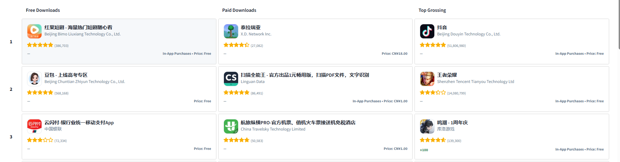Click In-App Purchases • Price: CN¥1.00 on 扫描全能王
The width and height of the screenshot is (620, 162).
[x=380, y=101]
